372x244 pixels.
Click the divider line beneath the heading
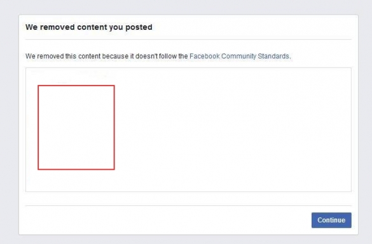click(188, 39)
